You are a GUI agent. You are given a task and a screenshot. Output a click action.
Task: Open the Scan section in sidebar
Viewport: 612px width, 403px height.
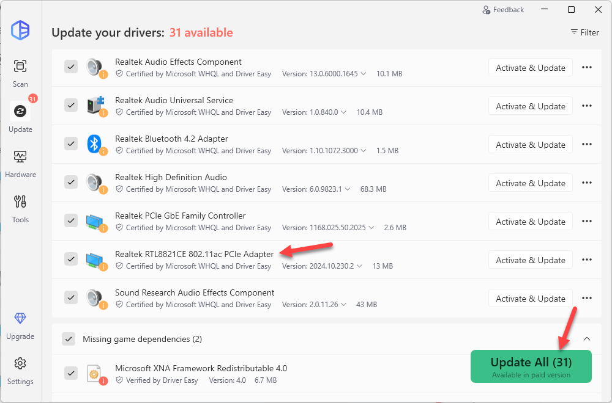pyautogui.click(x=20, y=66)
